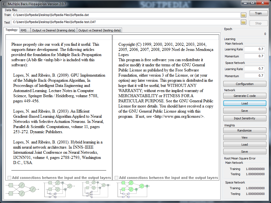Load weights using Weights Load button
The image size is (271, 203).
pos(245,145)
